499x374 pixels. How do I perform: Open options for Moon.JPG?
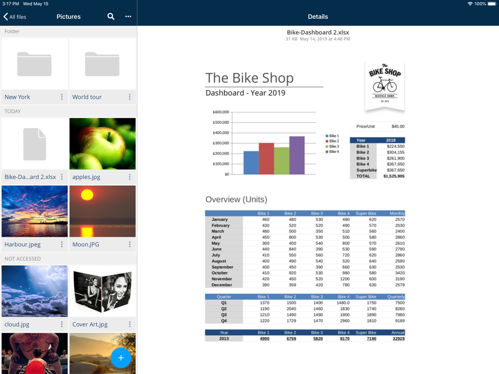tap(130, 244)
